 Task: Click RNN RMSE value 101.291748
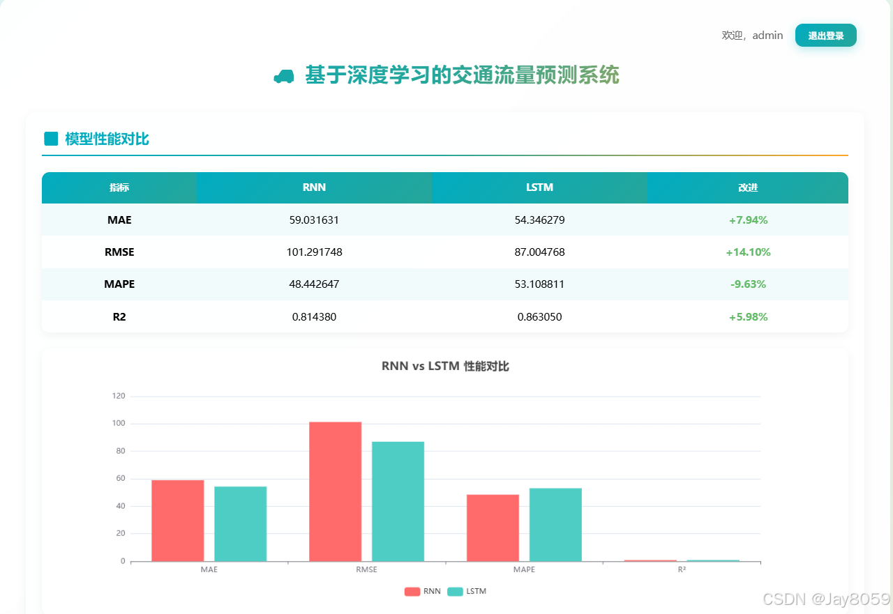[x=314, y=252]
